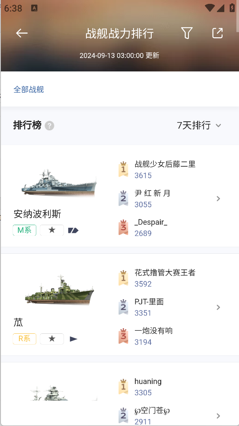
Task: Tap the back arrow icon
Action: pyautogui.click(x=22, y=33)
